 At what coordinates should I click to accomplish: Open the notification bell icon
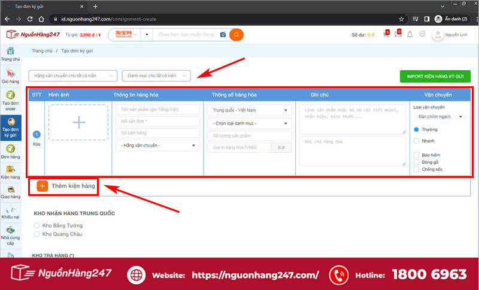(410, 35)
